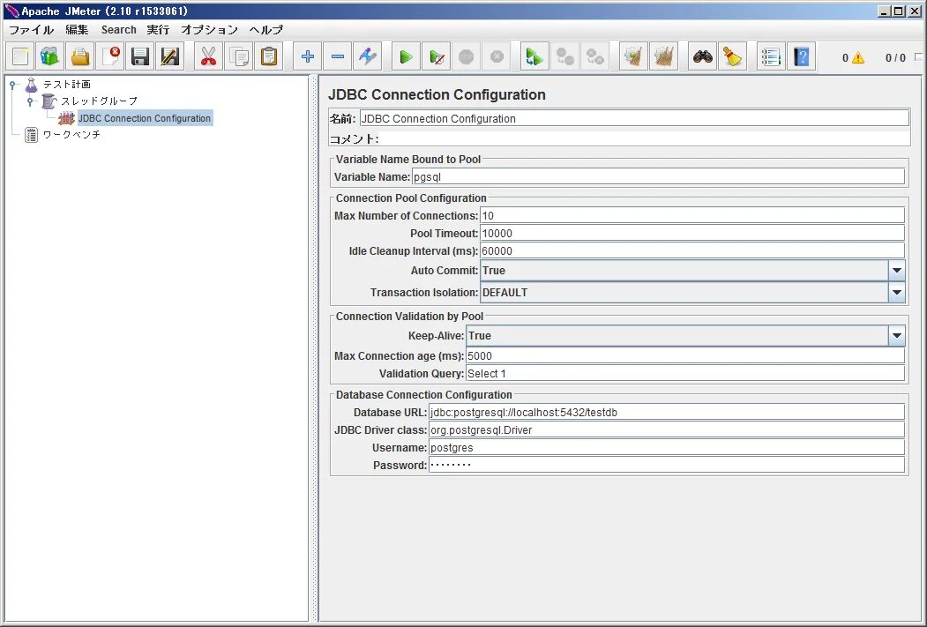Click the yellow warning log indicator
Image resolution: width=927 pixels, height=627 pixels.
(858, 58)
